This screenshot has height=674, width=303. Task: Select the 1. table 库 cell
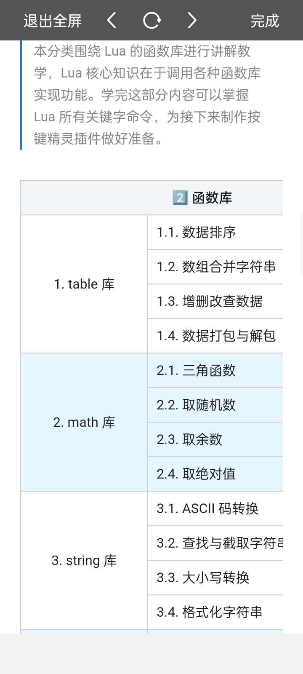point(84,284)
